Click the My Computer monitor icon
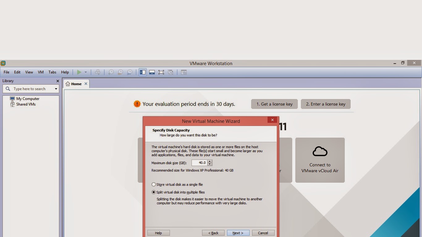 click(x=12, y=99)
